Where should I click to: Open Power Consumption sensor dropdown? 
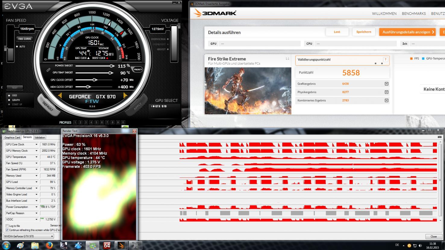pyautogui.click(x=36, y=207)
